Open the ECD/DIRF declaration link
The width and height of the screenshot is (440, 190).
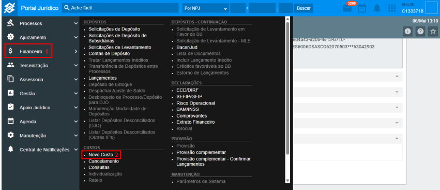coord(188,91)
